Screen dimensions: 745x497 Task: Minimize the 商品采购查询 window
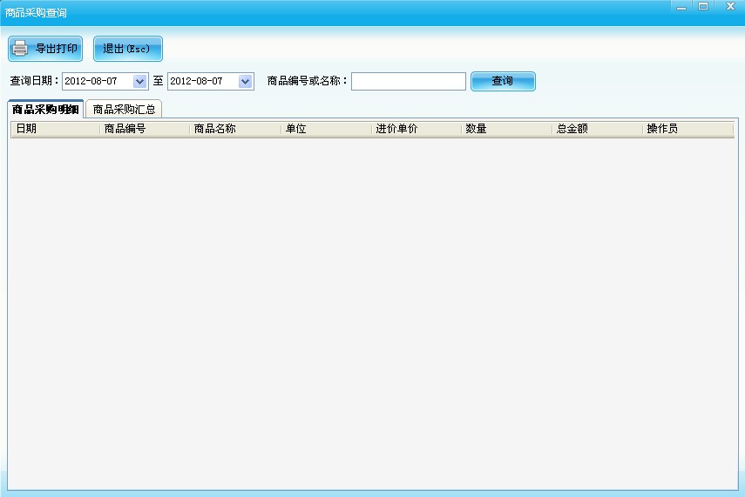[681, 6]
